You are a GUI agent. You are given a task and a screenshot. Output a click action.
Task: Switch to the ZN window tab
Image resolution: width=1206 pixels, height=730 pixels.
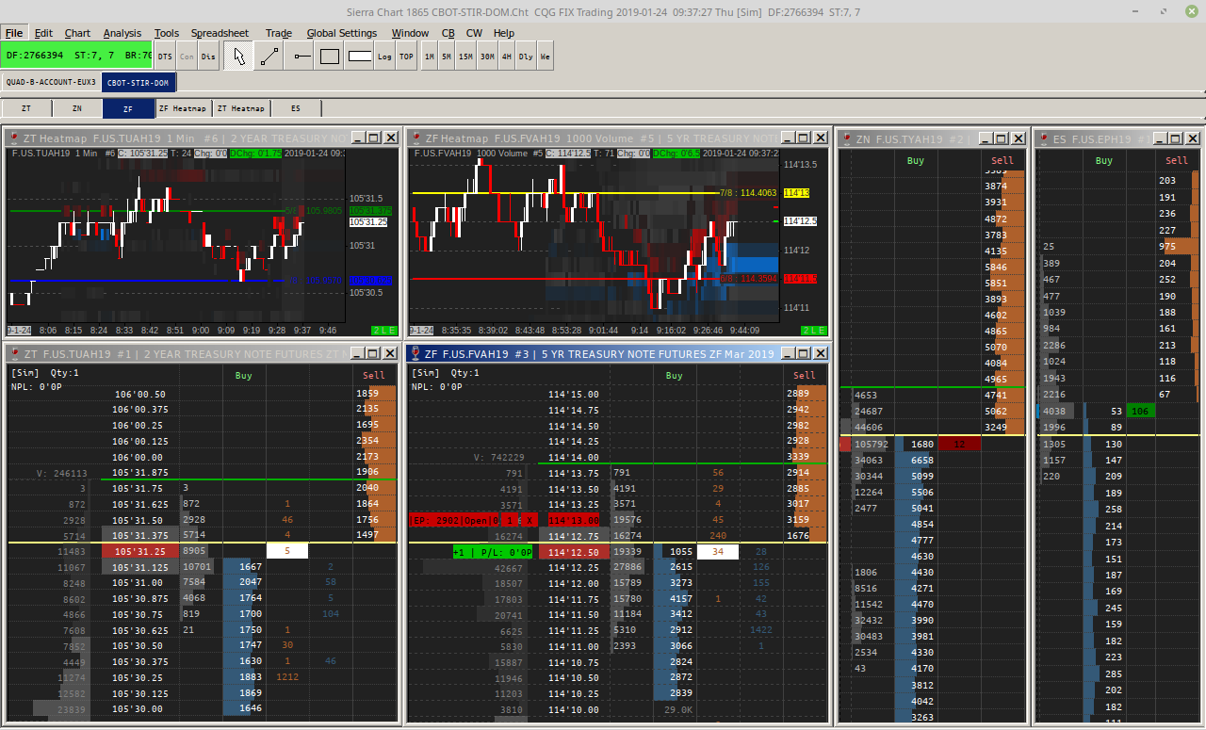pyautogui.click(x=76, y=108)
